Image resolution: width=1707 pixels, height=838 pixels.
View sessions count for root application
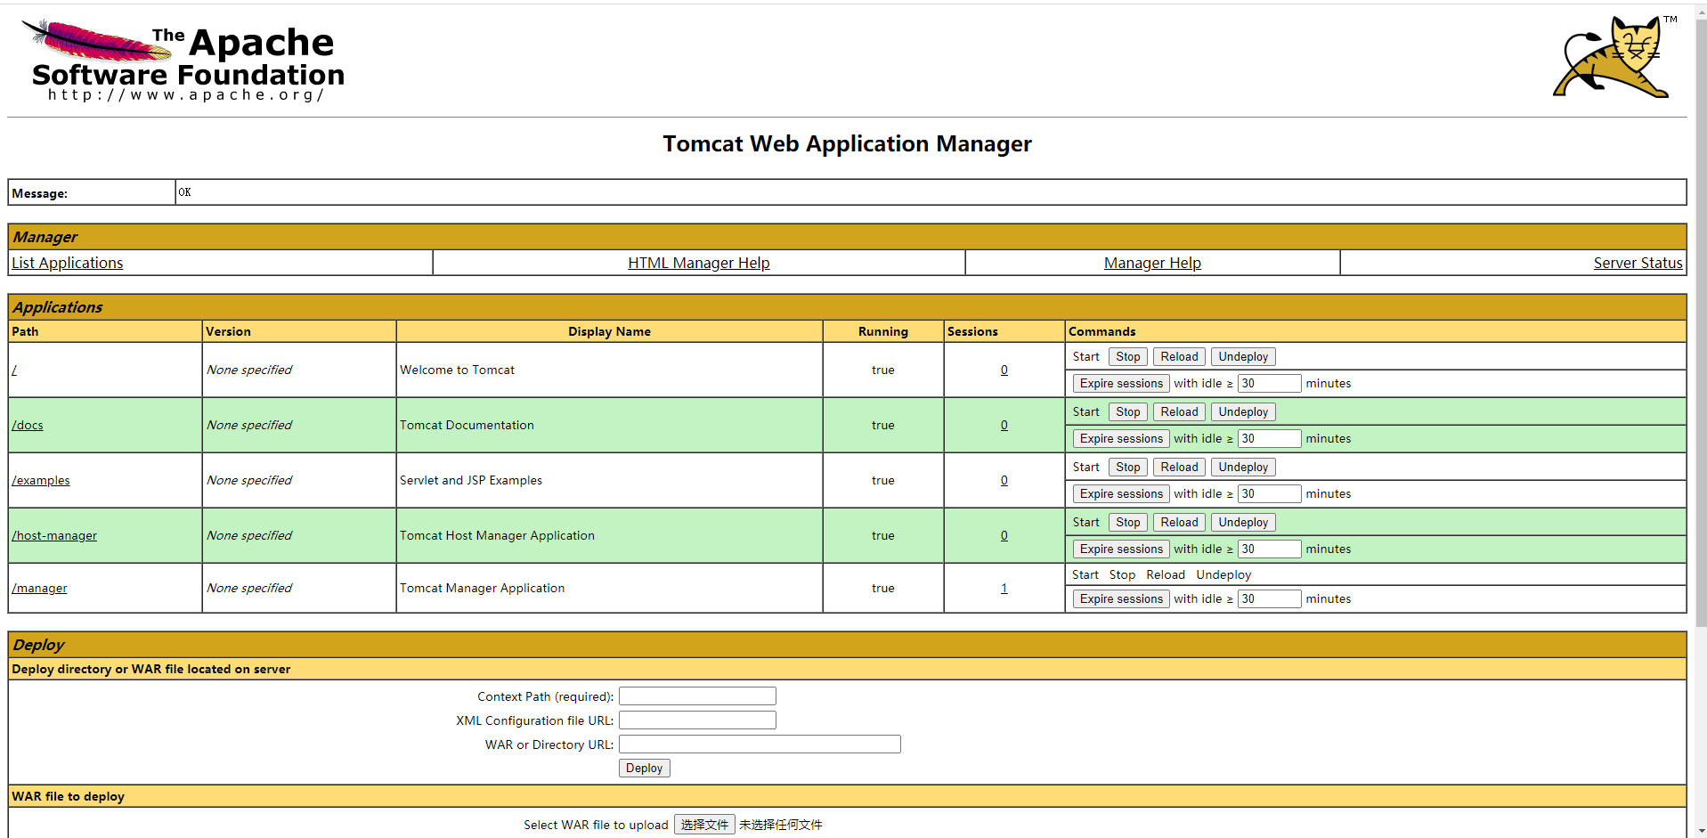pyautogui.click(x=1004, y=370)
